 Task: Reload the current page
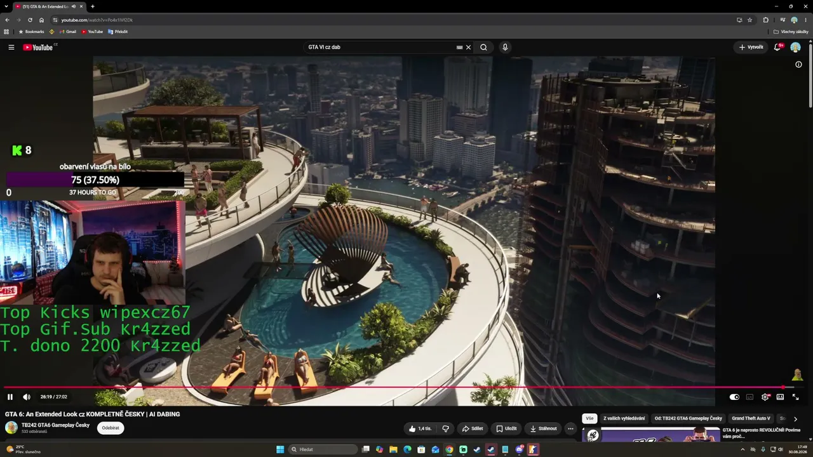pyautogui.click(x=30, y=20)
